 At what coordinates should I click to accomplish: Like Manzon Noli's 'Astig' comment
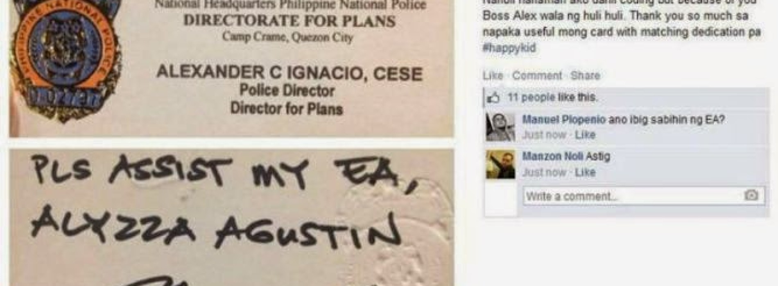(585, 172)
